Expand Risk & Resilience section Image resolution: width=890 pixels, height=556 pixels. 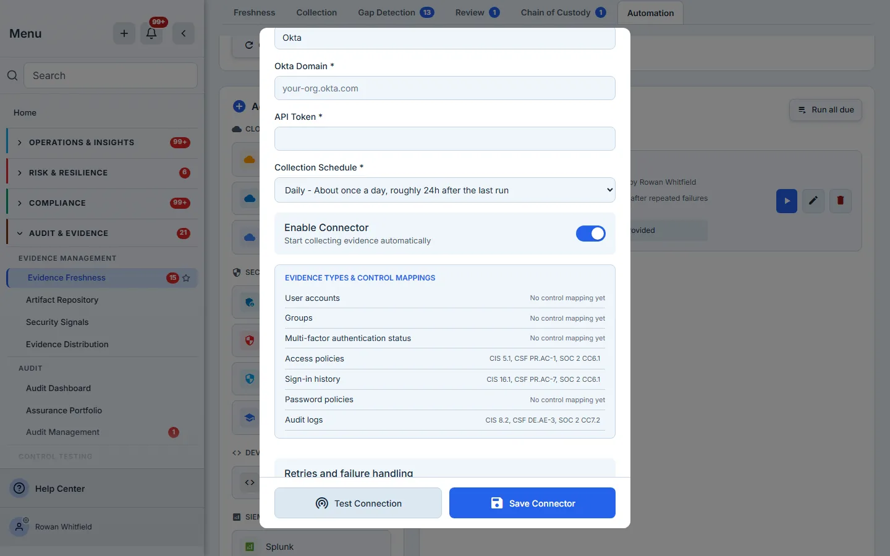[x=102, y=173]
